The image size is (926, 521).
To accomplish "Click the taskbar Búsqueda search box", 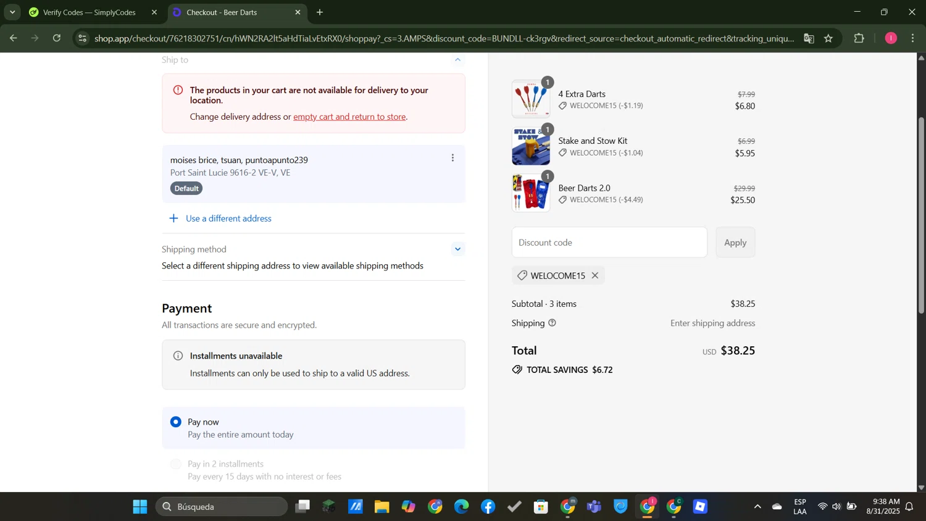I will (x=222, y=507).
